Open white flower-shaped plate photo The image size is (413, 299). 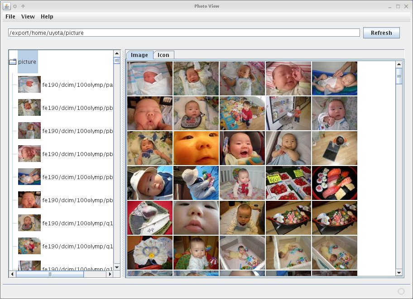(x=150, y=252)
